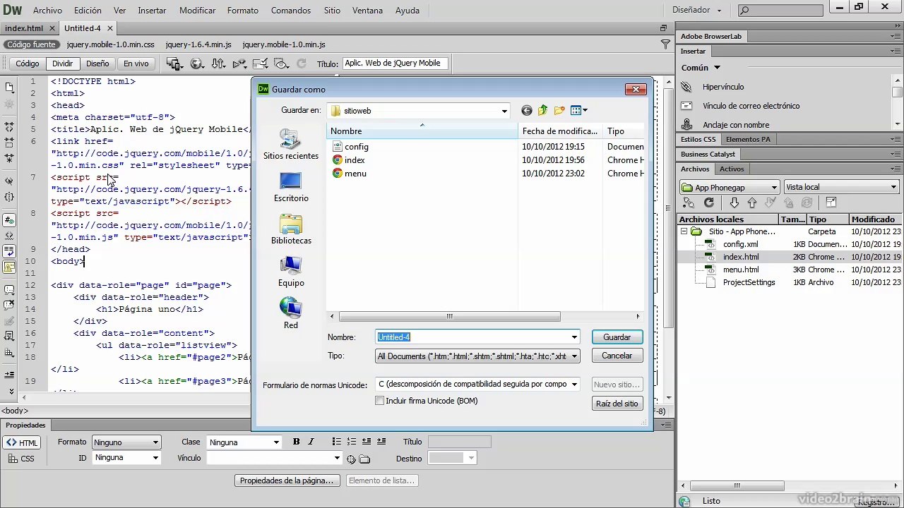Select CSS mode in Propiedades panel

coord(22,459)
